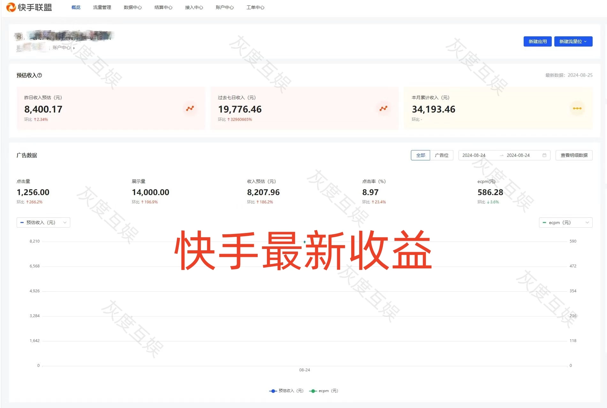Viewport: 607px width, 408px height.
Task: Click the 快手联盟 logo icon
Action: [11, 7]
